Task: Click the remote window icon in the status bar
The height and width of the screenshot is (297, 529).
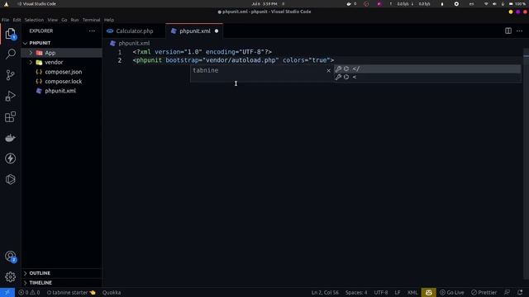Action: pos(7,292)
